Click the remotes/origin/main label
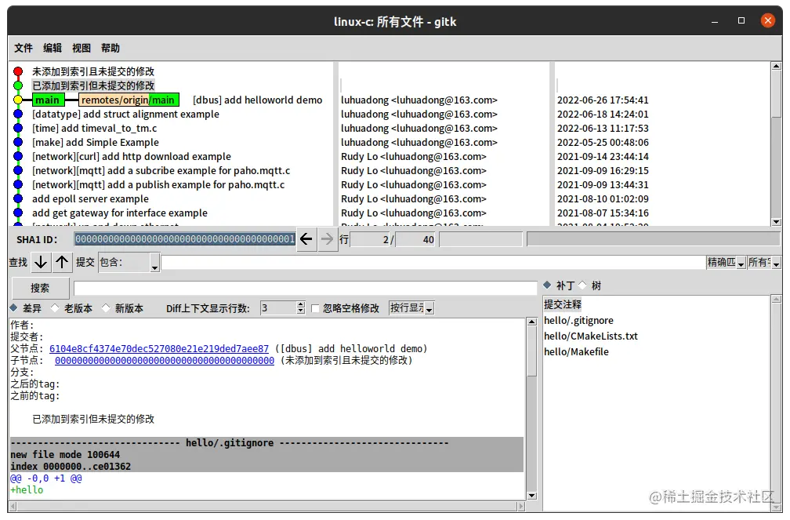Viewport: 790px width, 520px height. click(129, 100)
